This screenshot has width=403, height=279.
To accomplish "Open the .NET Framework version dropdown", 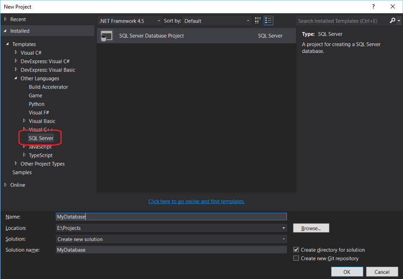I will coord(130,21).
